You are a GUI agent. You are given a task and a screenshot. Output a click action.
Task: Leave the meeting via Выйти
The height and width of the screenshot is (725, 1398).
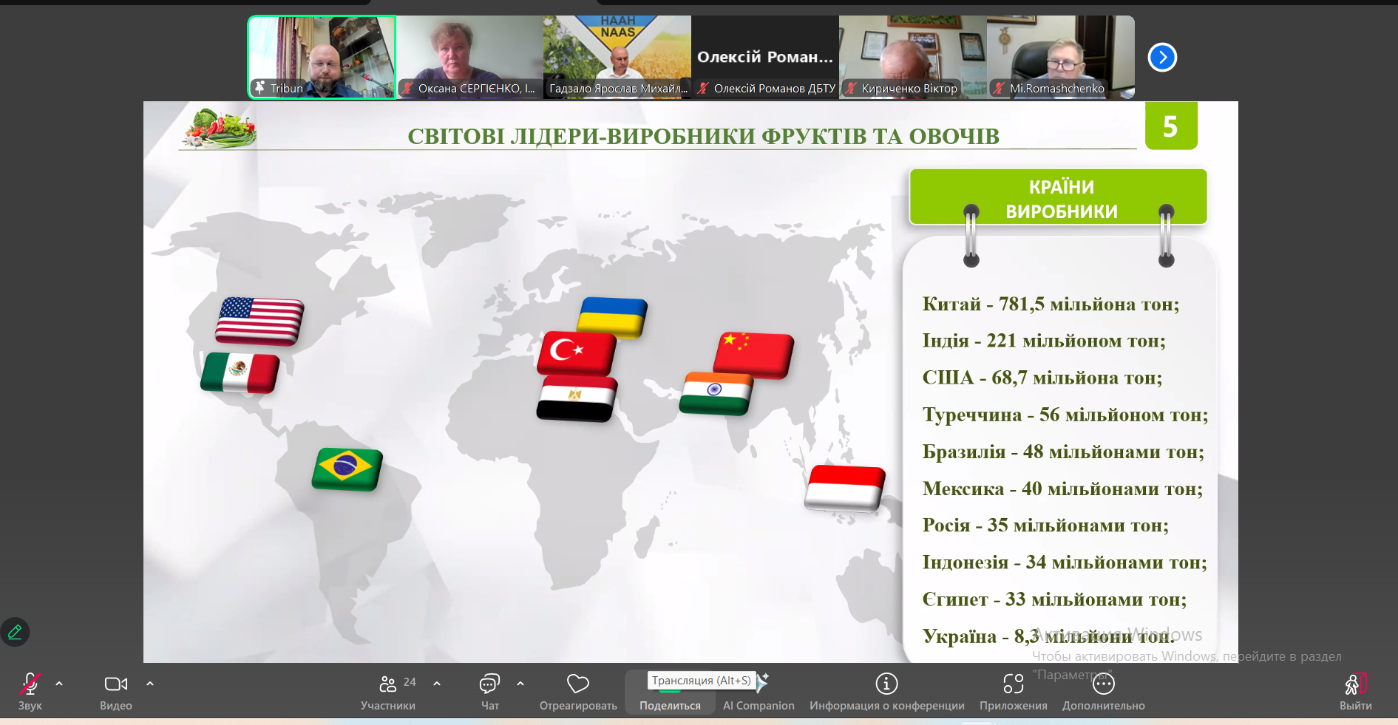pos(1356,692)
